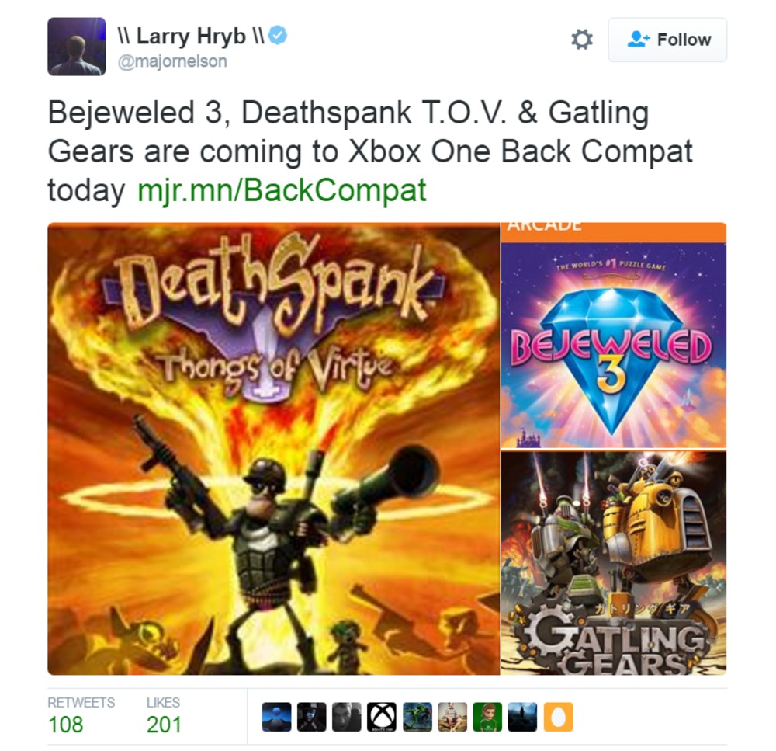The width and height of the screenshot is (776, 751).
Task: Open the orange egg default avatar
Action: (x=558, y=717)
